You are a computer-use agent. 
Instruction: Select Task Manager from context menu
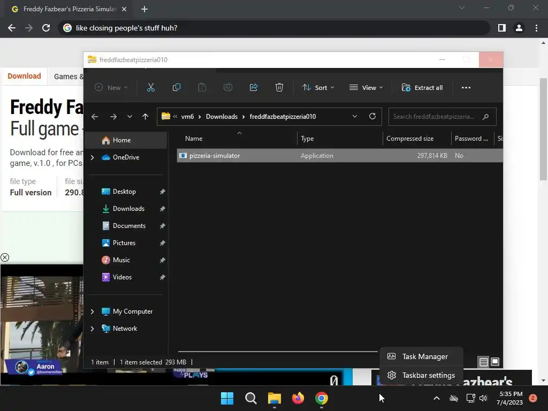(x=421, y=356)
